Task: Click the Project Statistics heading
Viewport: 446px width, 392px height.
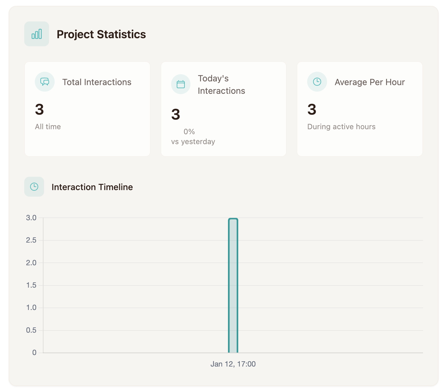Action: (101, 34)
